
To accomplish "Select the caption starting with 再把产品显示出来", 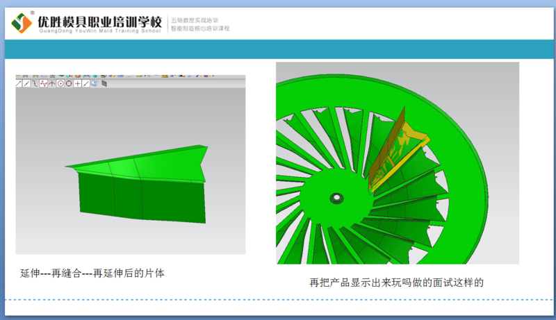I will [396, 283].
